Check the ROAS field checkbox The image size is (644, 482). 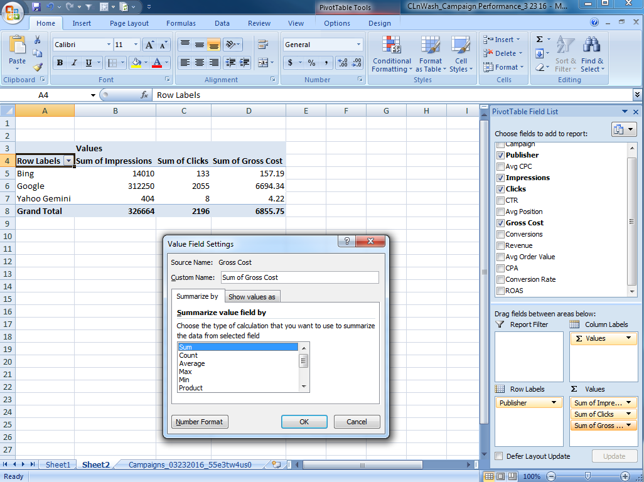tap(500, 291)
